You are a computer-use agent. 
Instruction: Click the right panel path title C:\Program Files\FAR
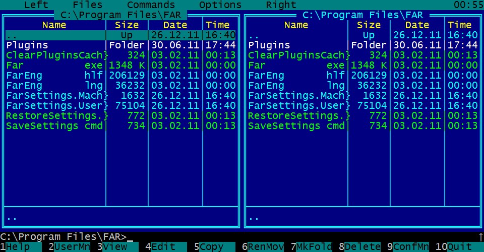click(x=362, y=15)
